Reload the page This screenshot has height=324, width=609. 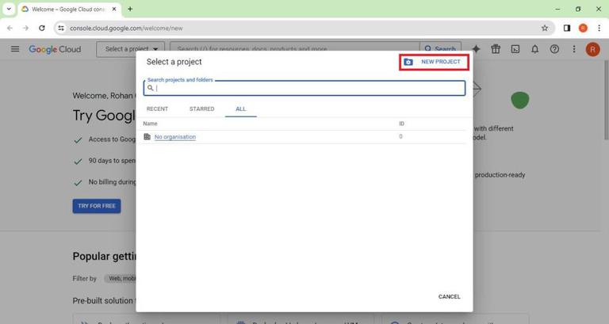pos(42,28)
